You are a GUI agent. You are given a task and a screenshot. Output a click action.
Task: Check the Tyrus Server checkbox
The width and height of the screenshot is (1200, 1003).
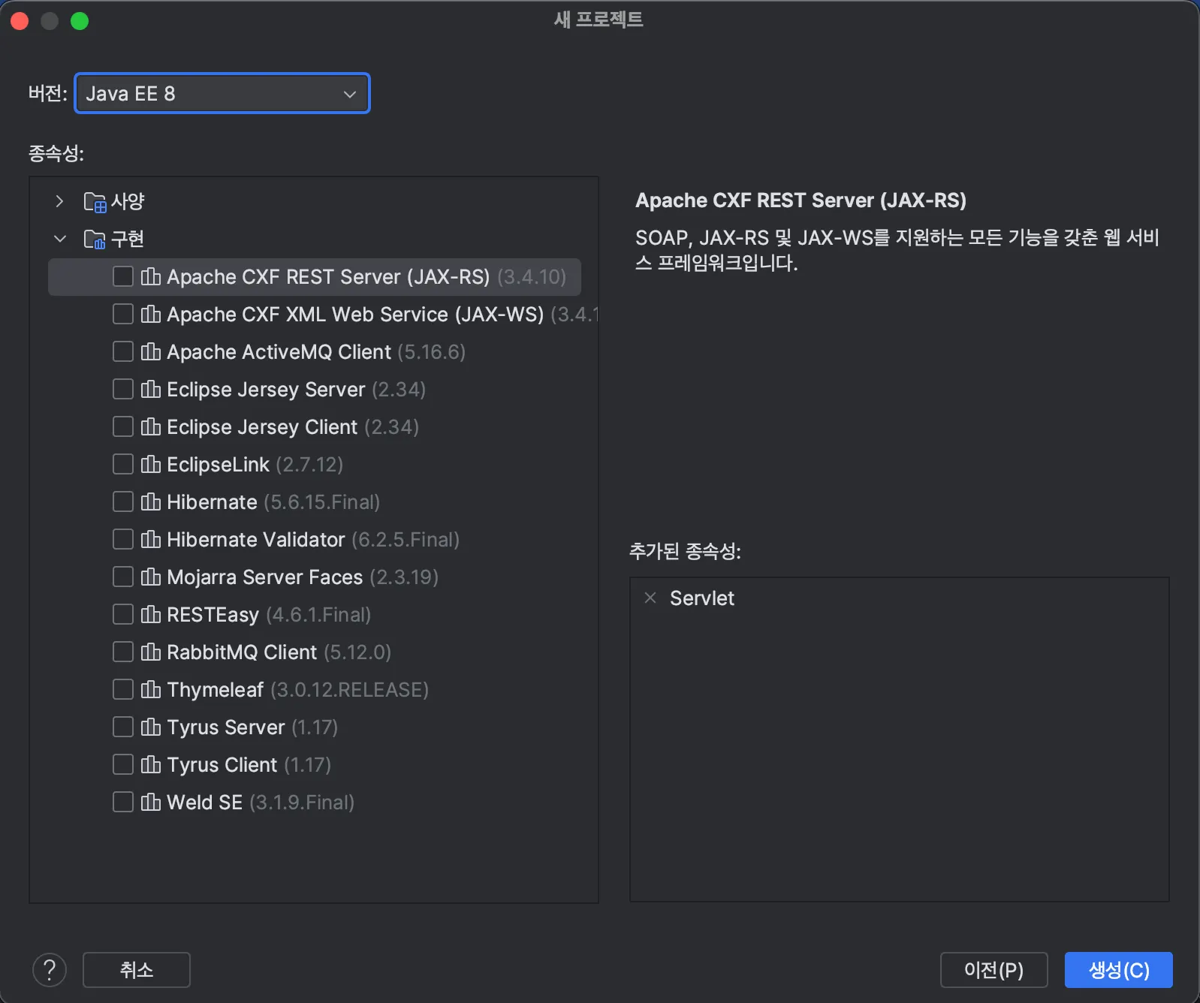123,727
